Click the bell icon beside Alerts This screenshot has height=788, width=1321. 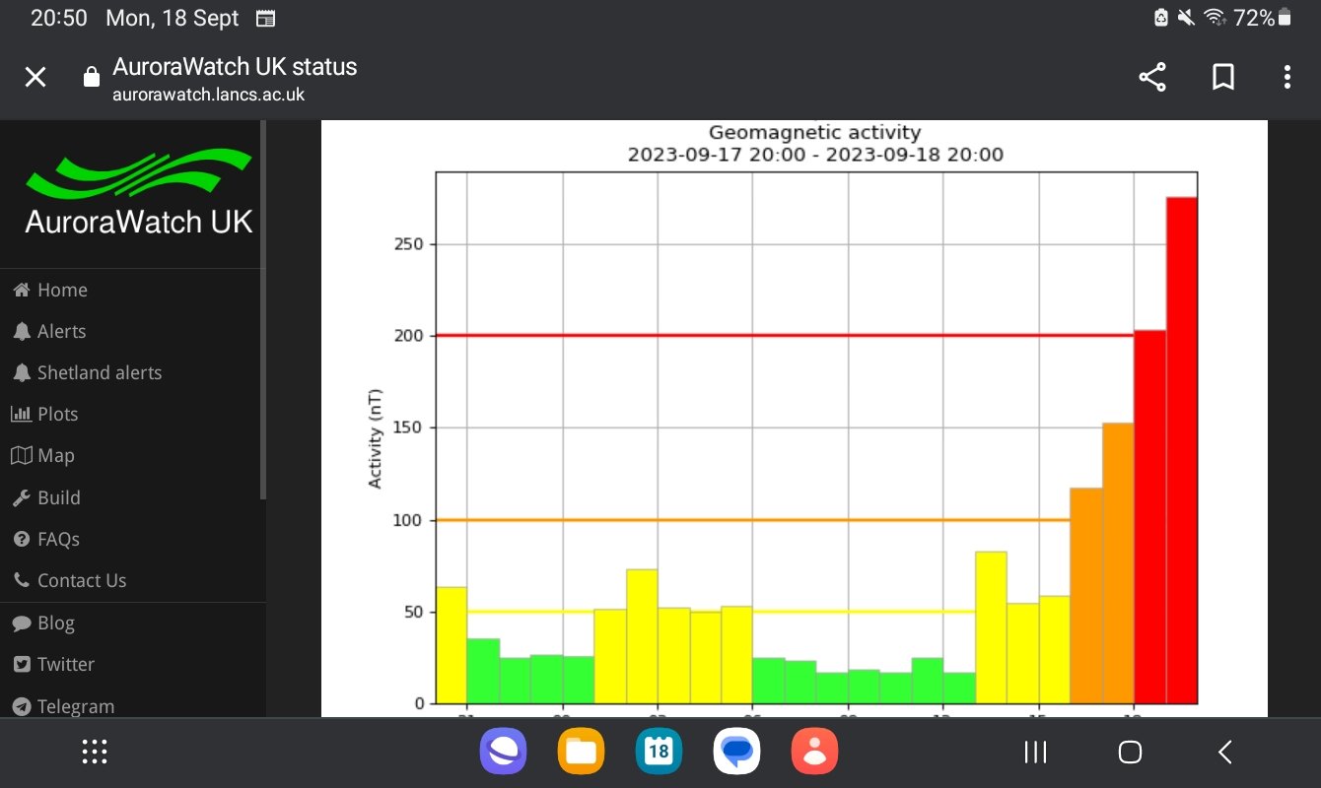click(21, 331)
